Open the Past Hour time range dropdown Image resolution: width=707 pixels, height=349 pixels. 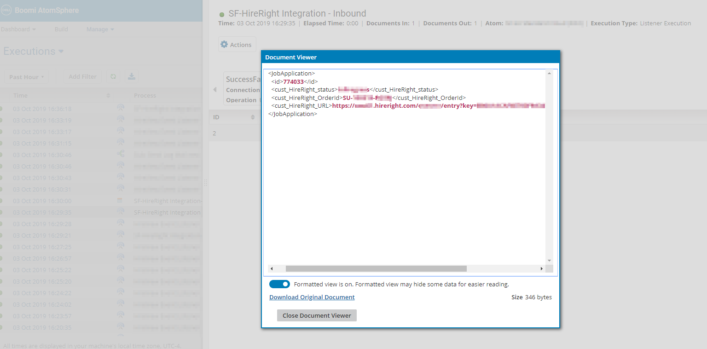[27, 77]
